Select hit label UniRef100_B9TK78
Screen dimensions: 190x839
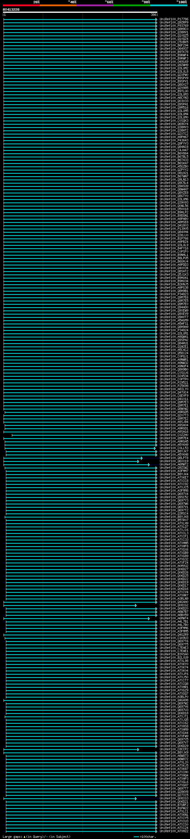tap(174, 52)
